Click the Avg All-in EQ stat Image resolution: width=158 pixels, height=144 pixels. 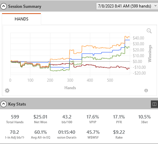(x=41, y=134)
